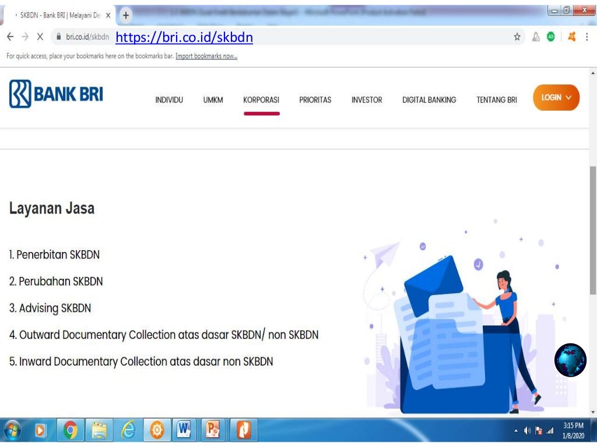Open the KORPORASI menu
This screenshot has height=447, width=597.
click(261, 100)
